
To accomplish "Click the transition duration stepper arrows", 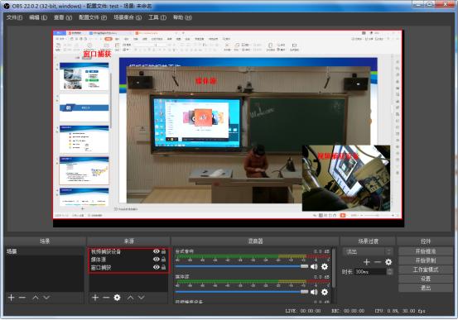I will tap(389, 271).
